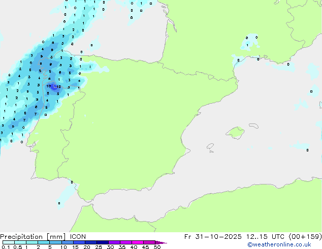Click the "40" legend scale label
The height and width of the screenshot is (249, 322).
(134, 247)
